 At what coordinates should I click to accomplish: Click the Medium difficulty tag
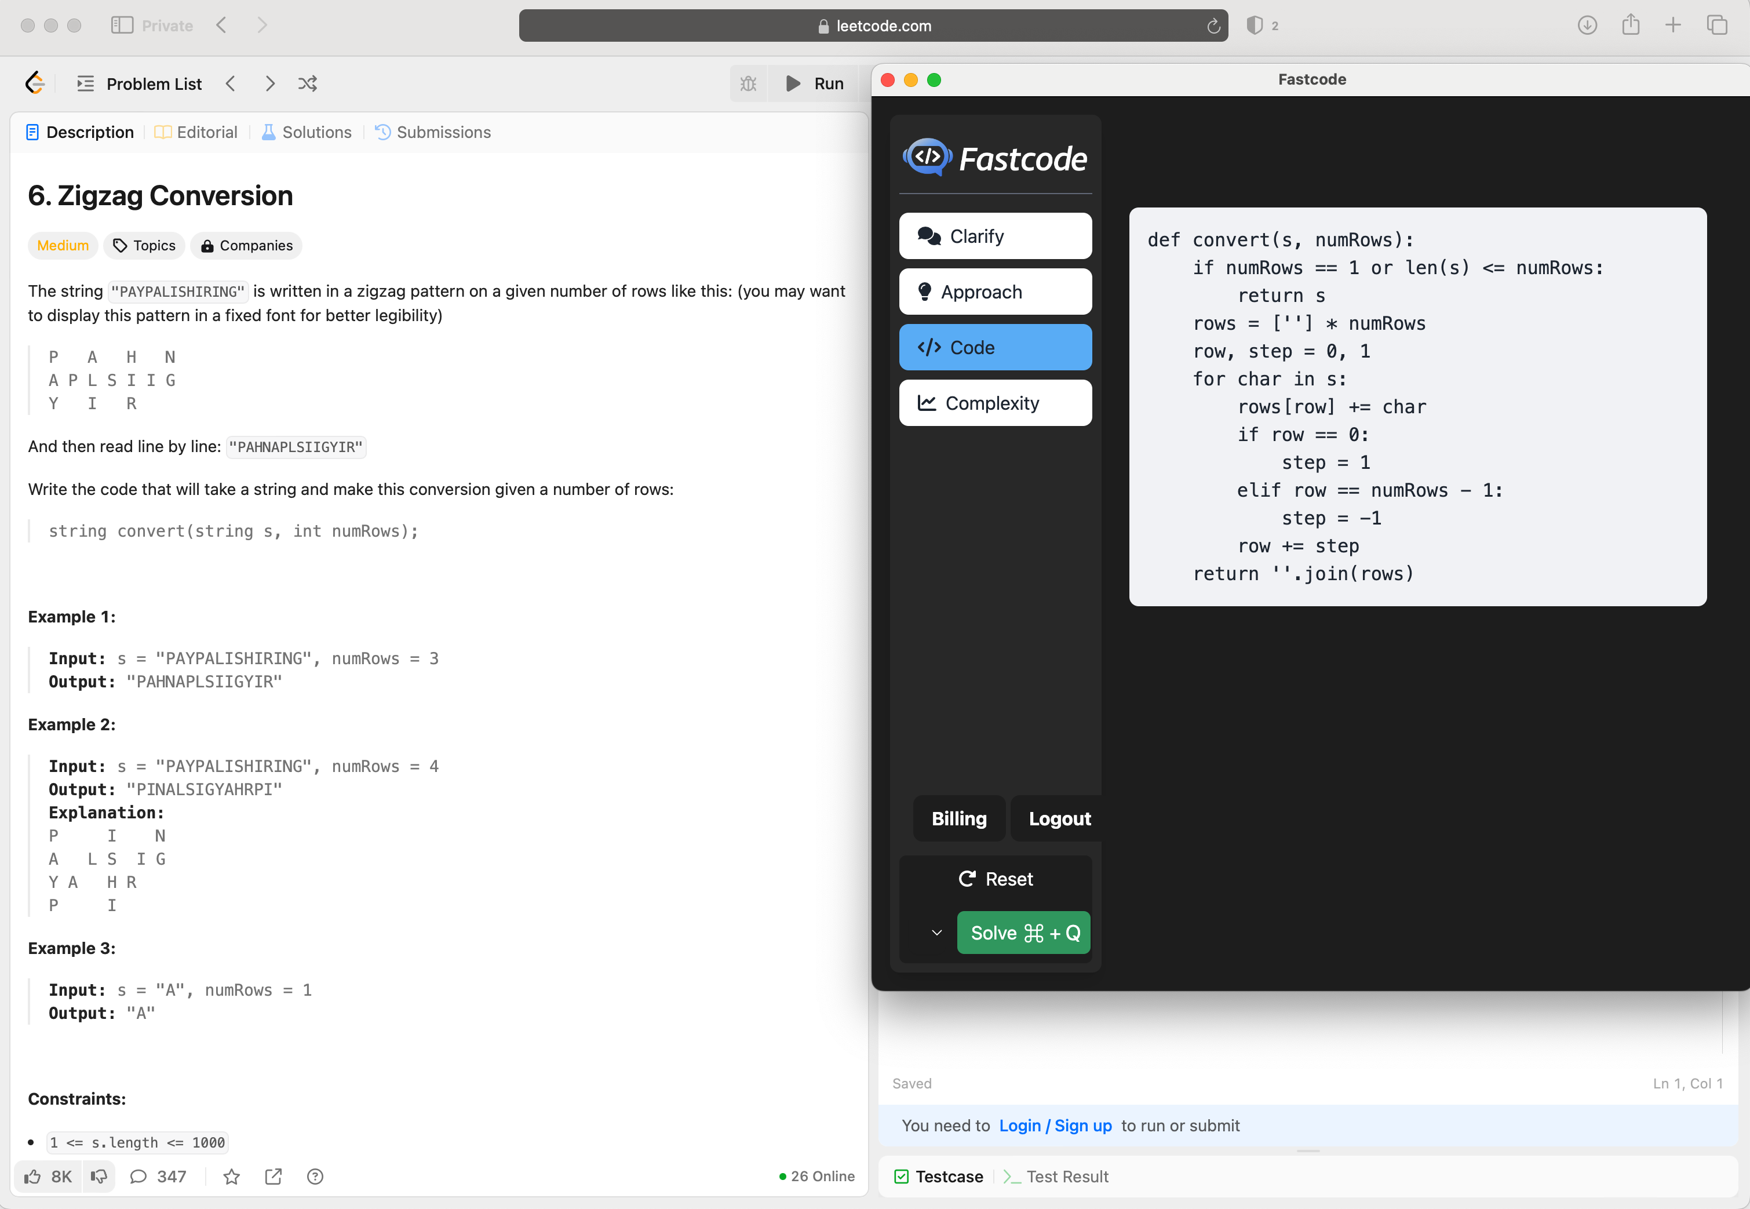click(63, 245)
